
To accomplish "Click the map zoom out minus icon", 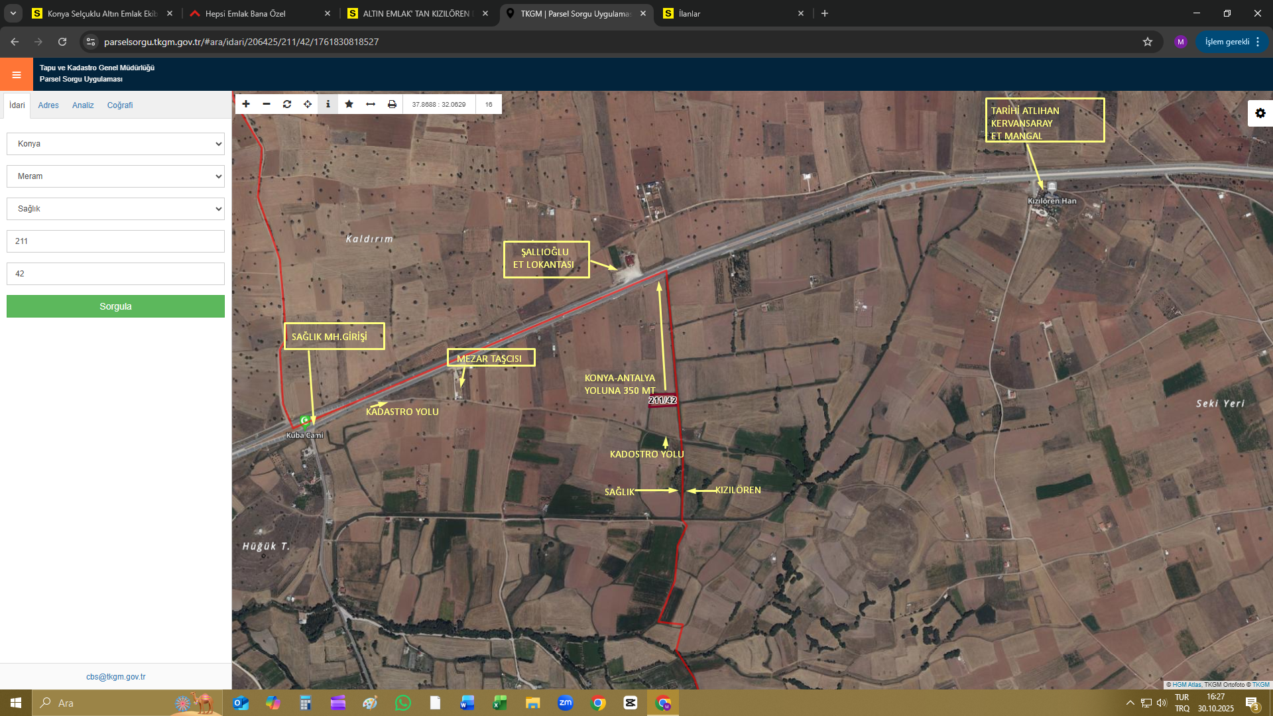I will click(267, 104).
